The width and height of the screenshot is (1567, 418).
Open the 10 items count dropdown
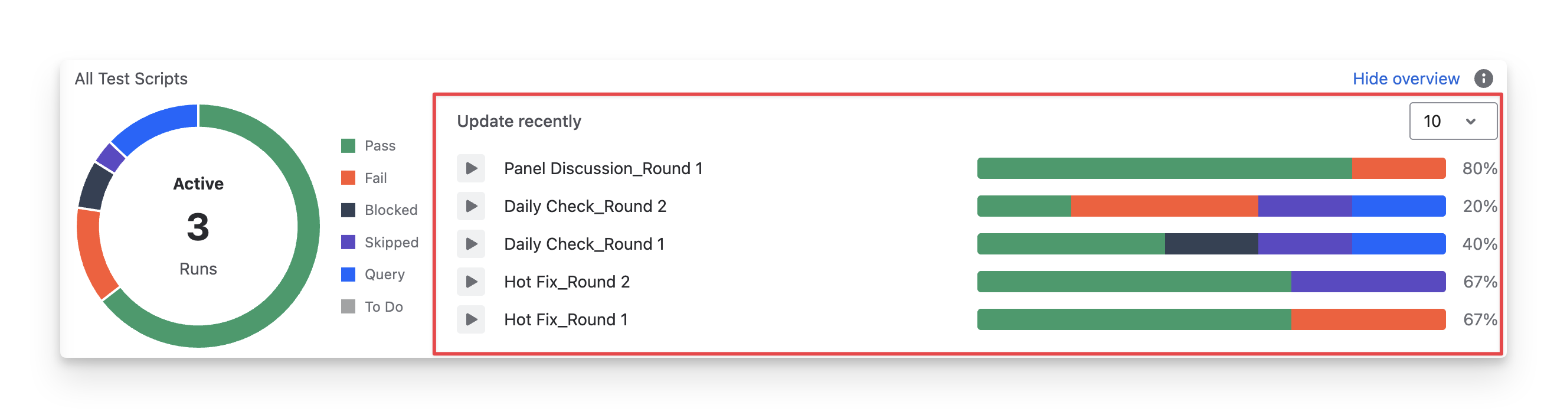point(1452,121)
